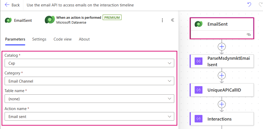Image resolution: width=263 pixels, height=129 pixels.
Task: Open the Category dropdown showing Email Channel
Action: click(89, 81)
